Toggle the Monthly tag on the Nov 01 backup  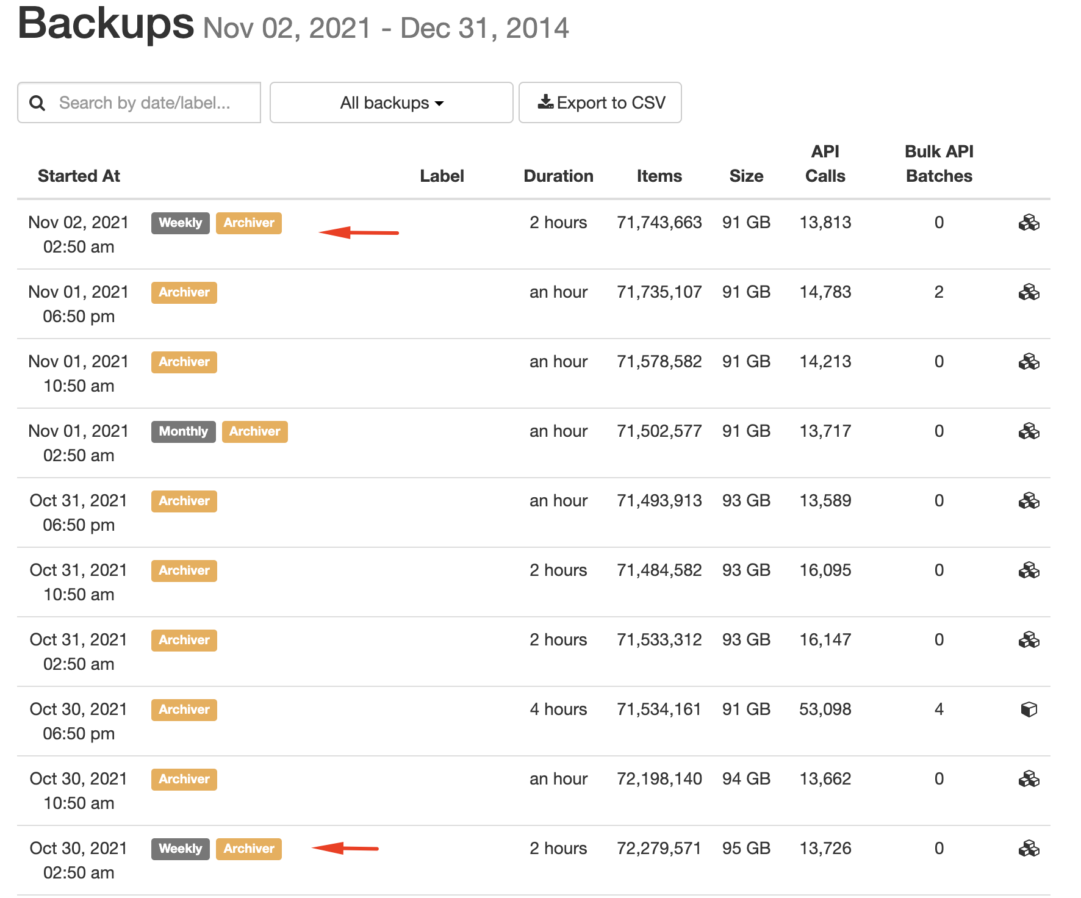(183, 431)
